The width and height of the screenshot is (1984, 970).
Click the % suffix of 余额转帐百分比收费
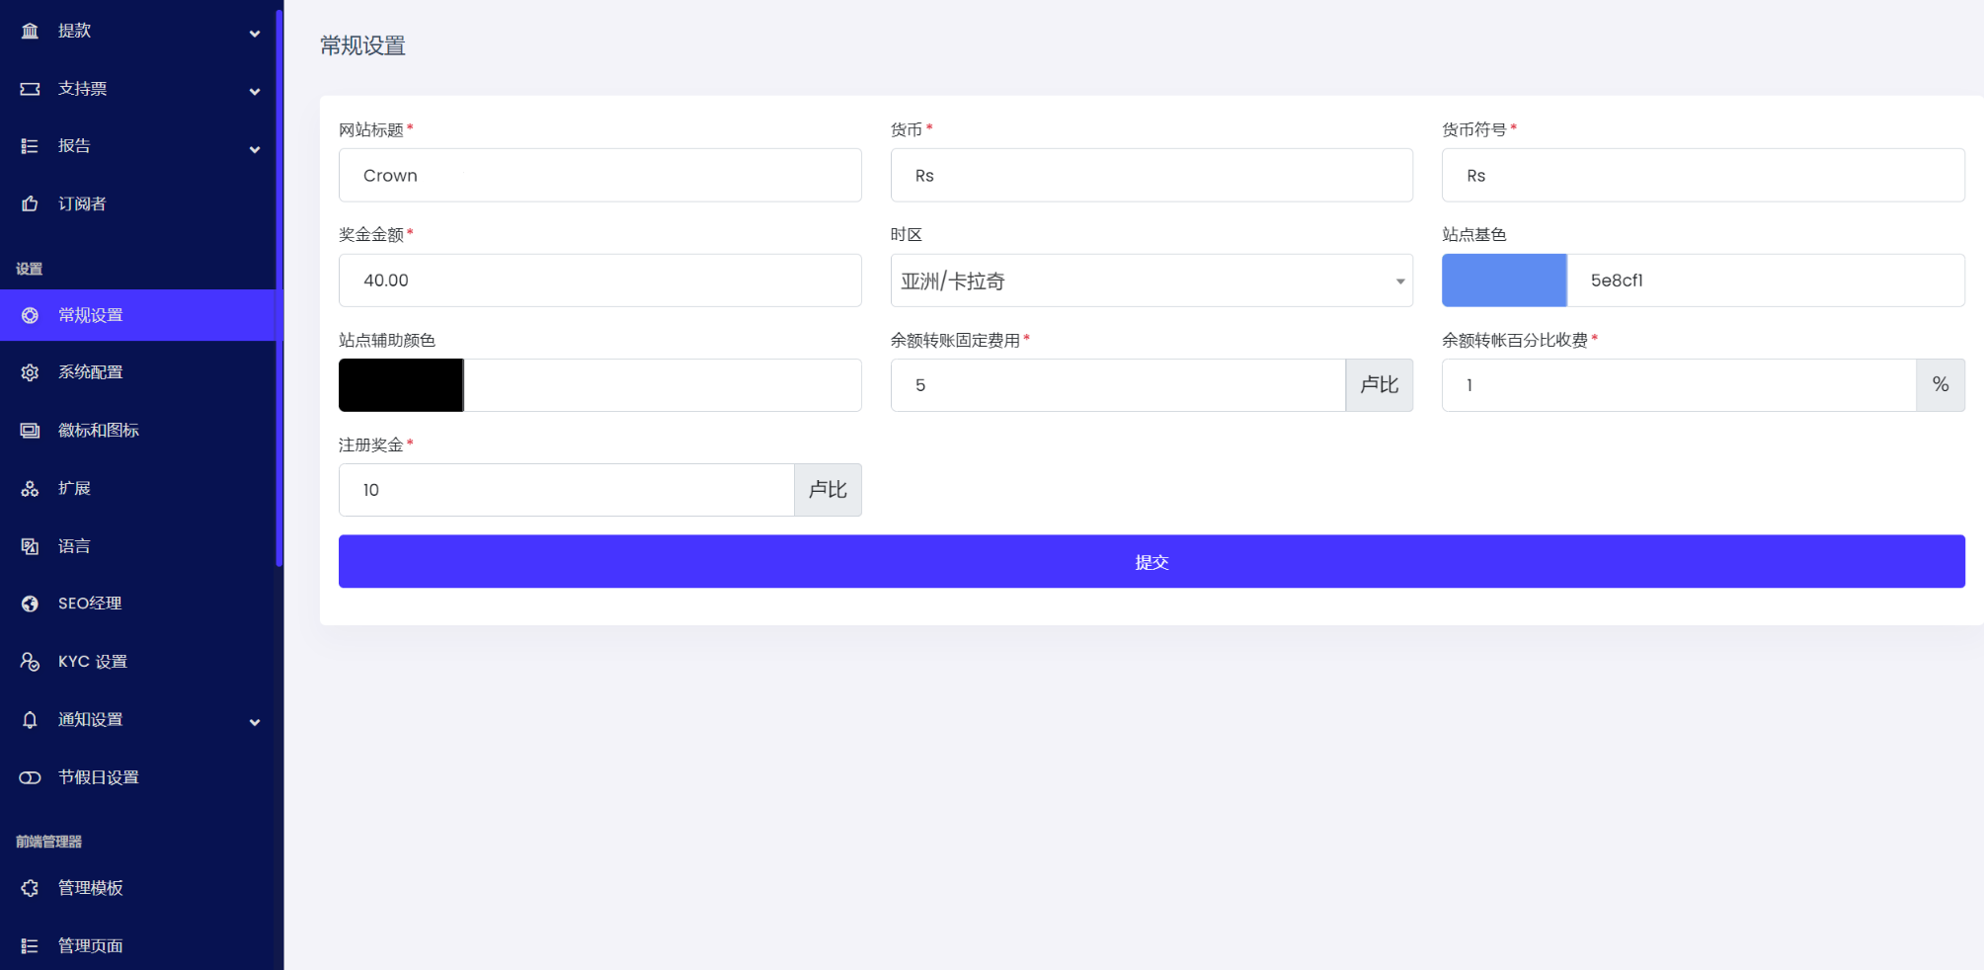click(1941, 385)
